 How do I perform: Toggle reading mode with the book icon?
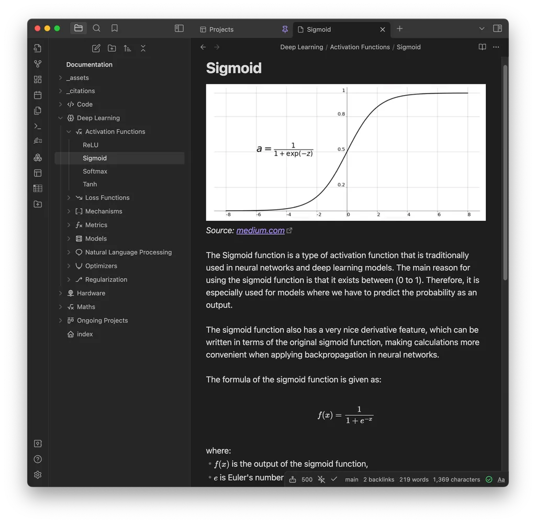click(482, 47)
